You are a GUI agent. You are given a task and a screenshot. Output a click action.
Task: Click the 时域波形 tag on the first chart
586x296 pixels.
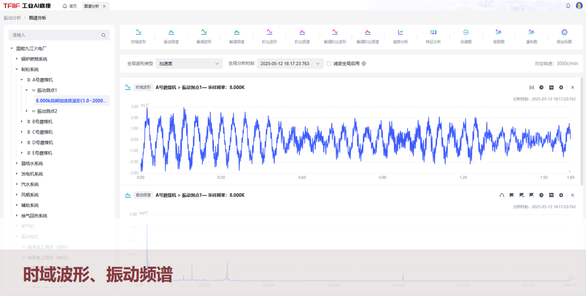pos(143,87)
